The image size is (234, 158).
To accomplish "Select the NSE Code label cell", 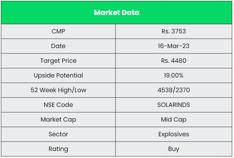I will click(x=58, y=105).
